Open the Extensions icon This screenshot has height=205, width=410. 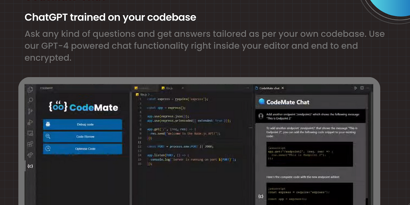point(30,144)
